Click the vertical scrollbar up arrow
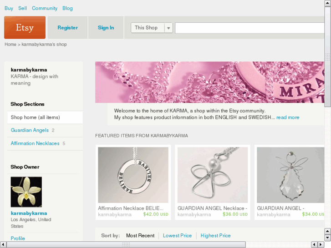The width and height of the screenshot is (331, 248). click(328, 3)
